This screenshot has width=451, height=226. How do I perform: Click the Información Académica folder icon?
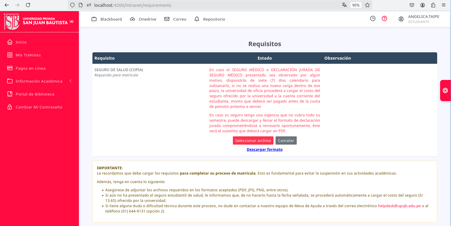[10, 81]
